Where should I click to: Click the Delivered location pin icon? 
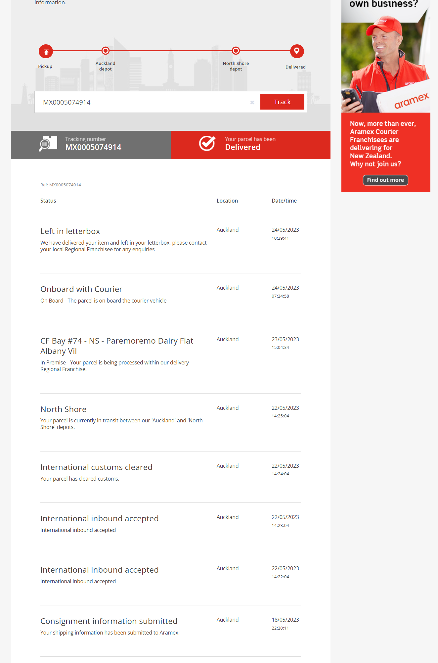[x=297, y=51]
